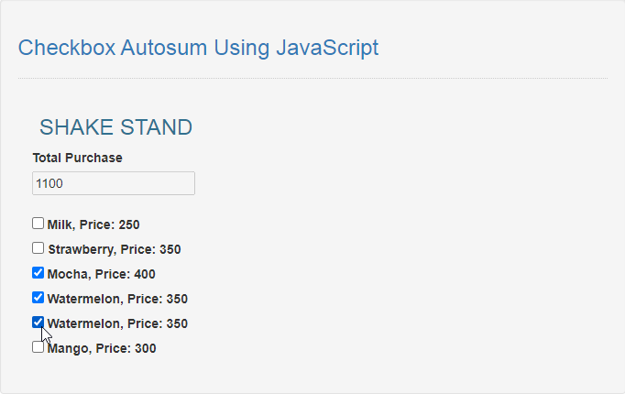625x394 pixels.
Task: Click the word JavaScript in page title
Action: pos(327,48)
